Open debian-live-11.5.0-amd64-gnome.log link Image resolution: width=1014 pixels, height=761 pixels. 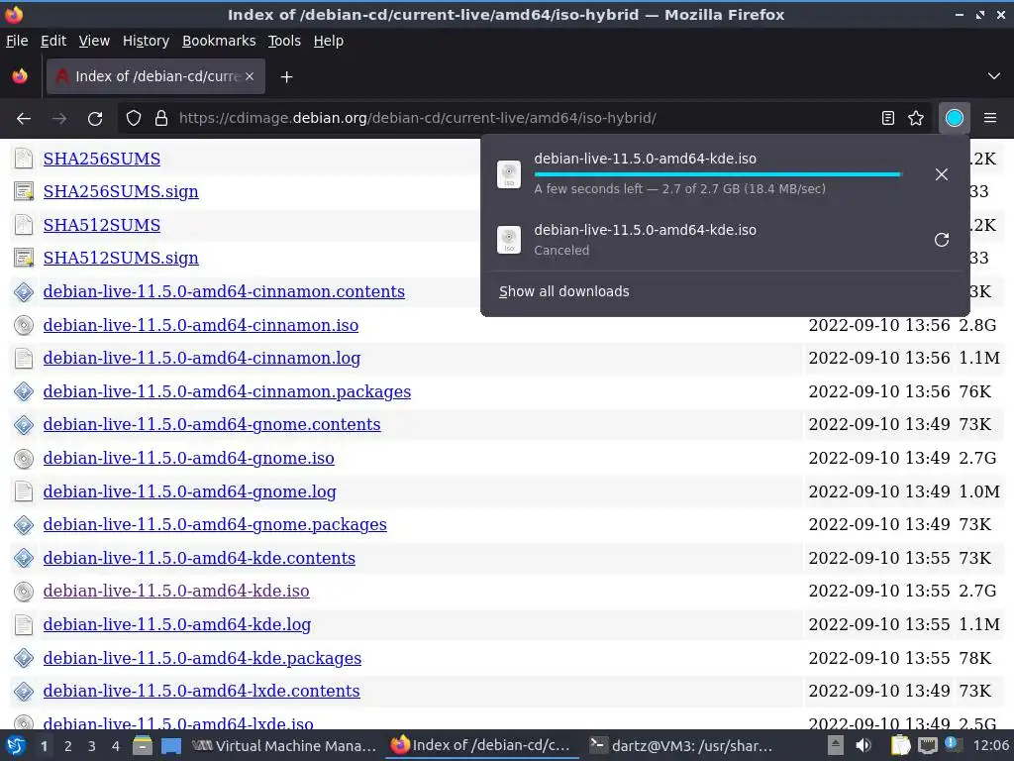coord(189,491)
